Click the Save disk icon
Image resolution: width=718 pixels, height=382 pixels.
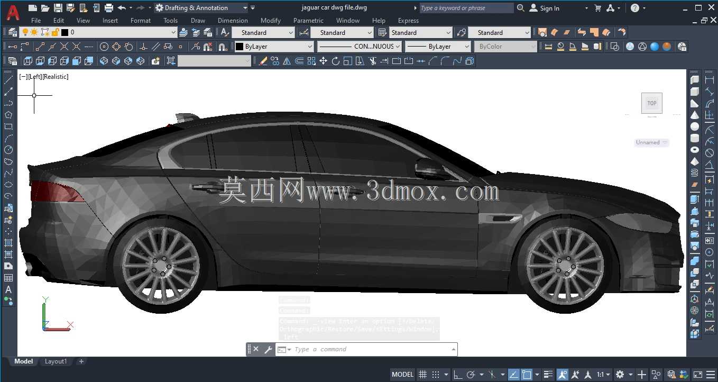[58, 8]
